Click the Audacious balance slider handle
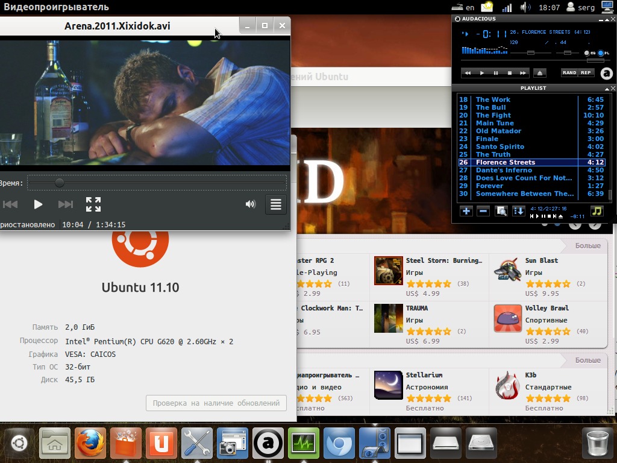 tap(567, 53)
